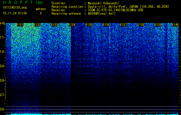Click the 0138 time marker
This screenshot has height=115, width=181.
point(141,25)
